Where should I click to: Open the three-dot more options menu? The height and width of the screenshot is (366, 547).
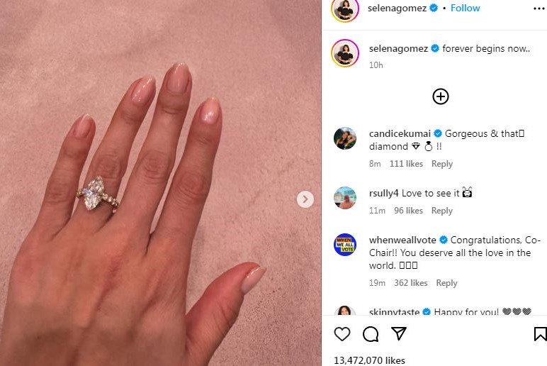pyautogui.click(x=539, y=9)
